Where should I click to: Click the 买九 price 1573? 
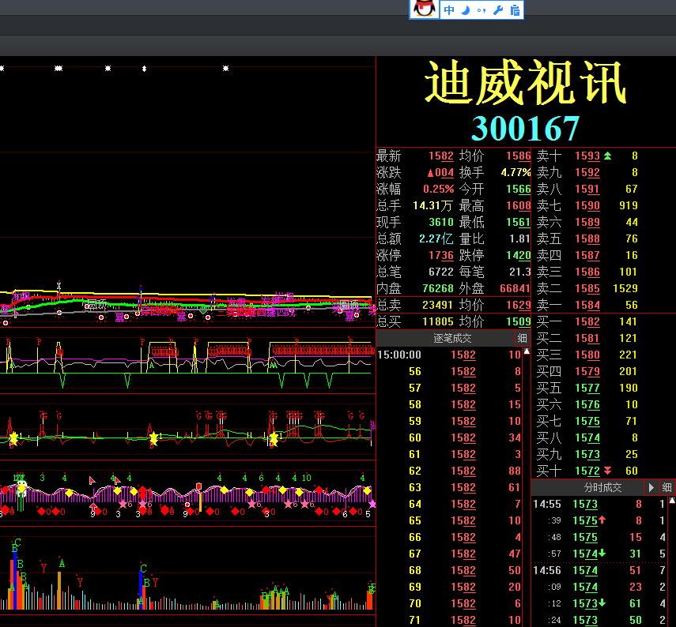tap(587, 454)
